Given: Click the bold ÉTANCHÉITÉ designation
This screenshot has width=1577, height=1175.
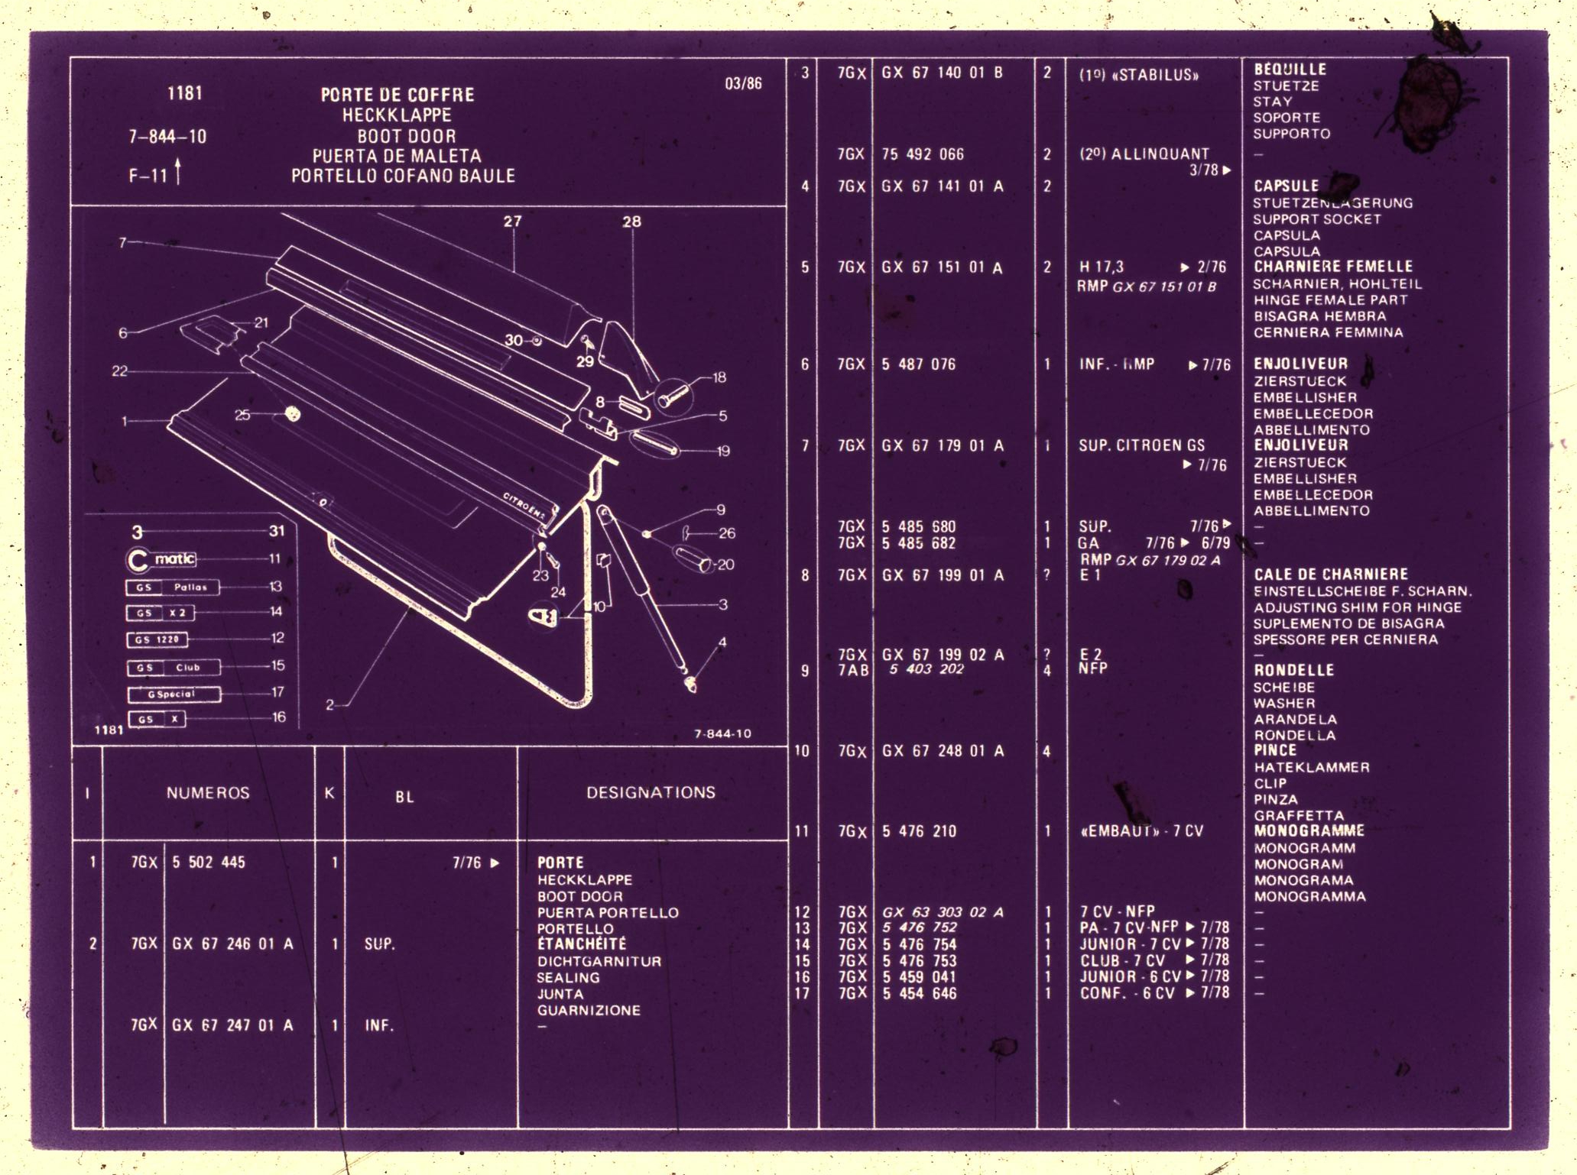Looking at the screenshot, I should [582, 944].
